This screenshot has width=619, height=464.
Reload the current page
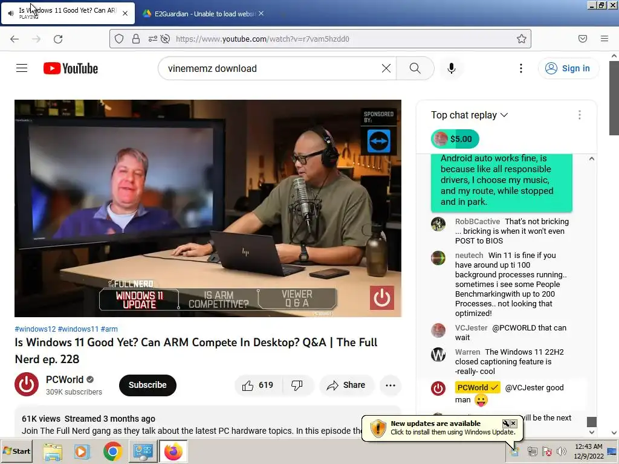[x=58, y=39]
